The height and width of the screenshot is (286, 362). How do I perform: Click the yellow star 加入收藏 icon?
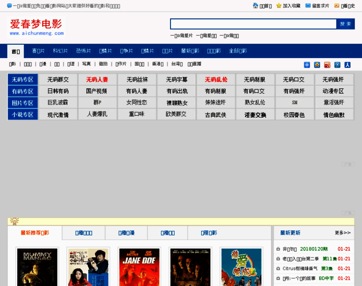click(x=279, y=6)
